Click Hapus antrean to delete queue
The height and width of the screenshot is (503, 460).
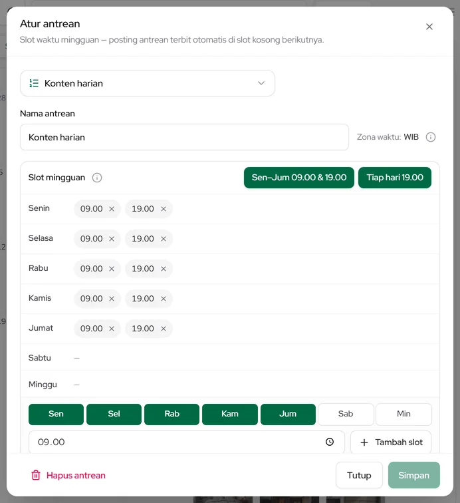68,476
